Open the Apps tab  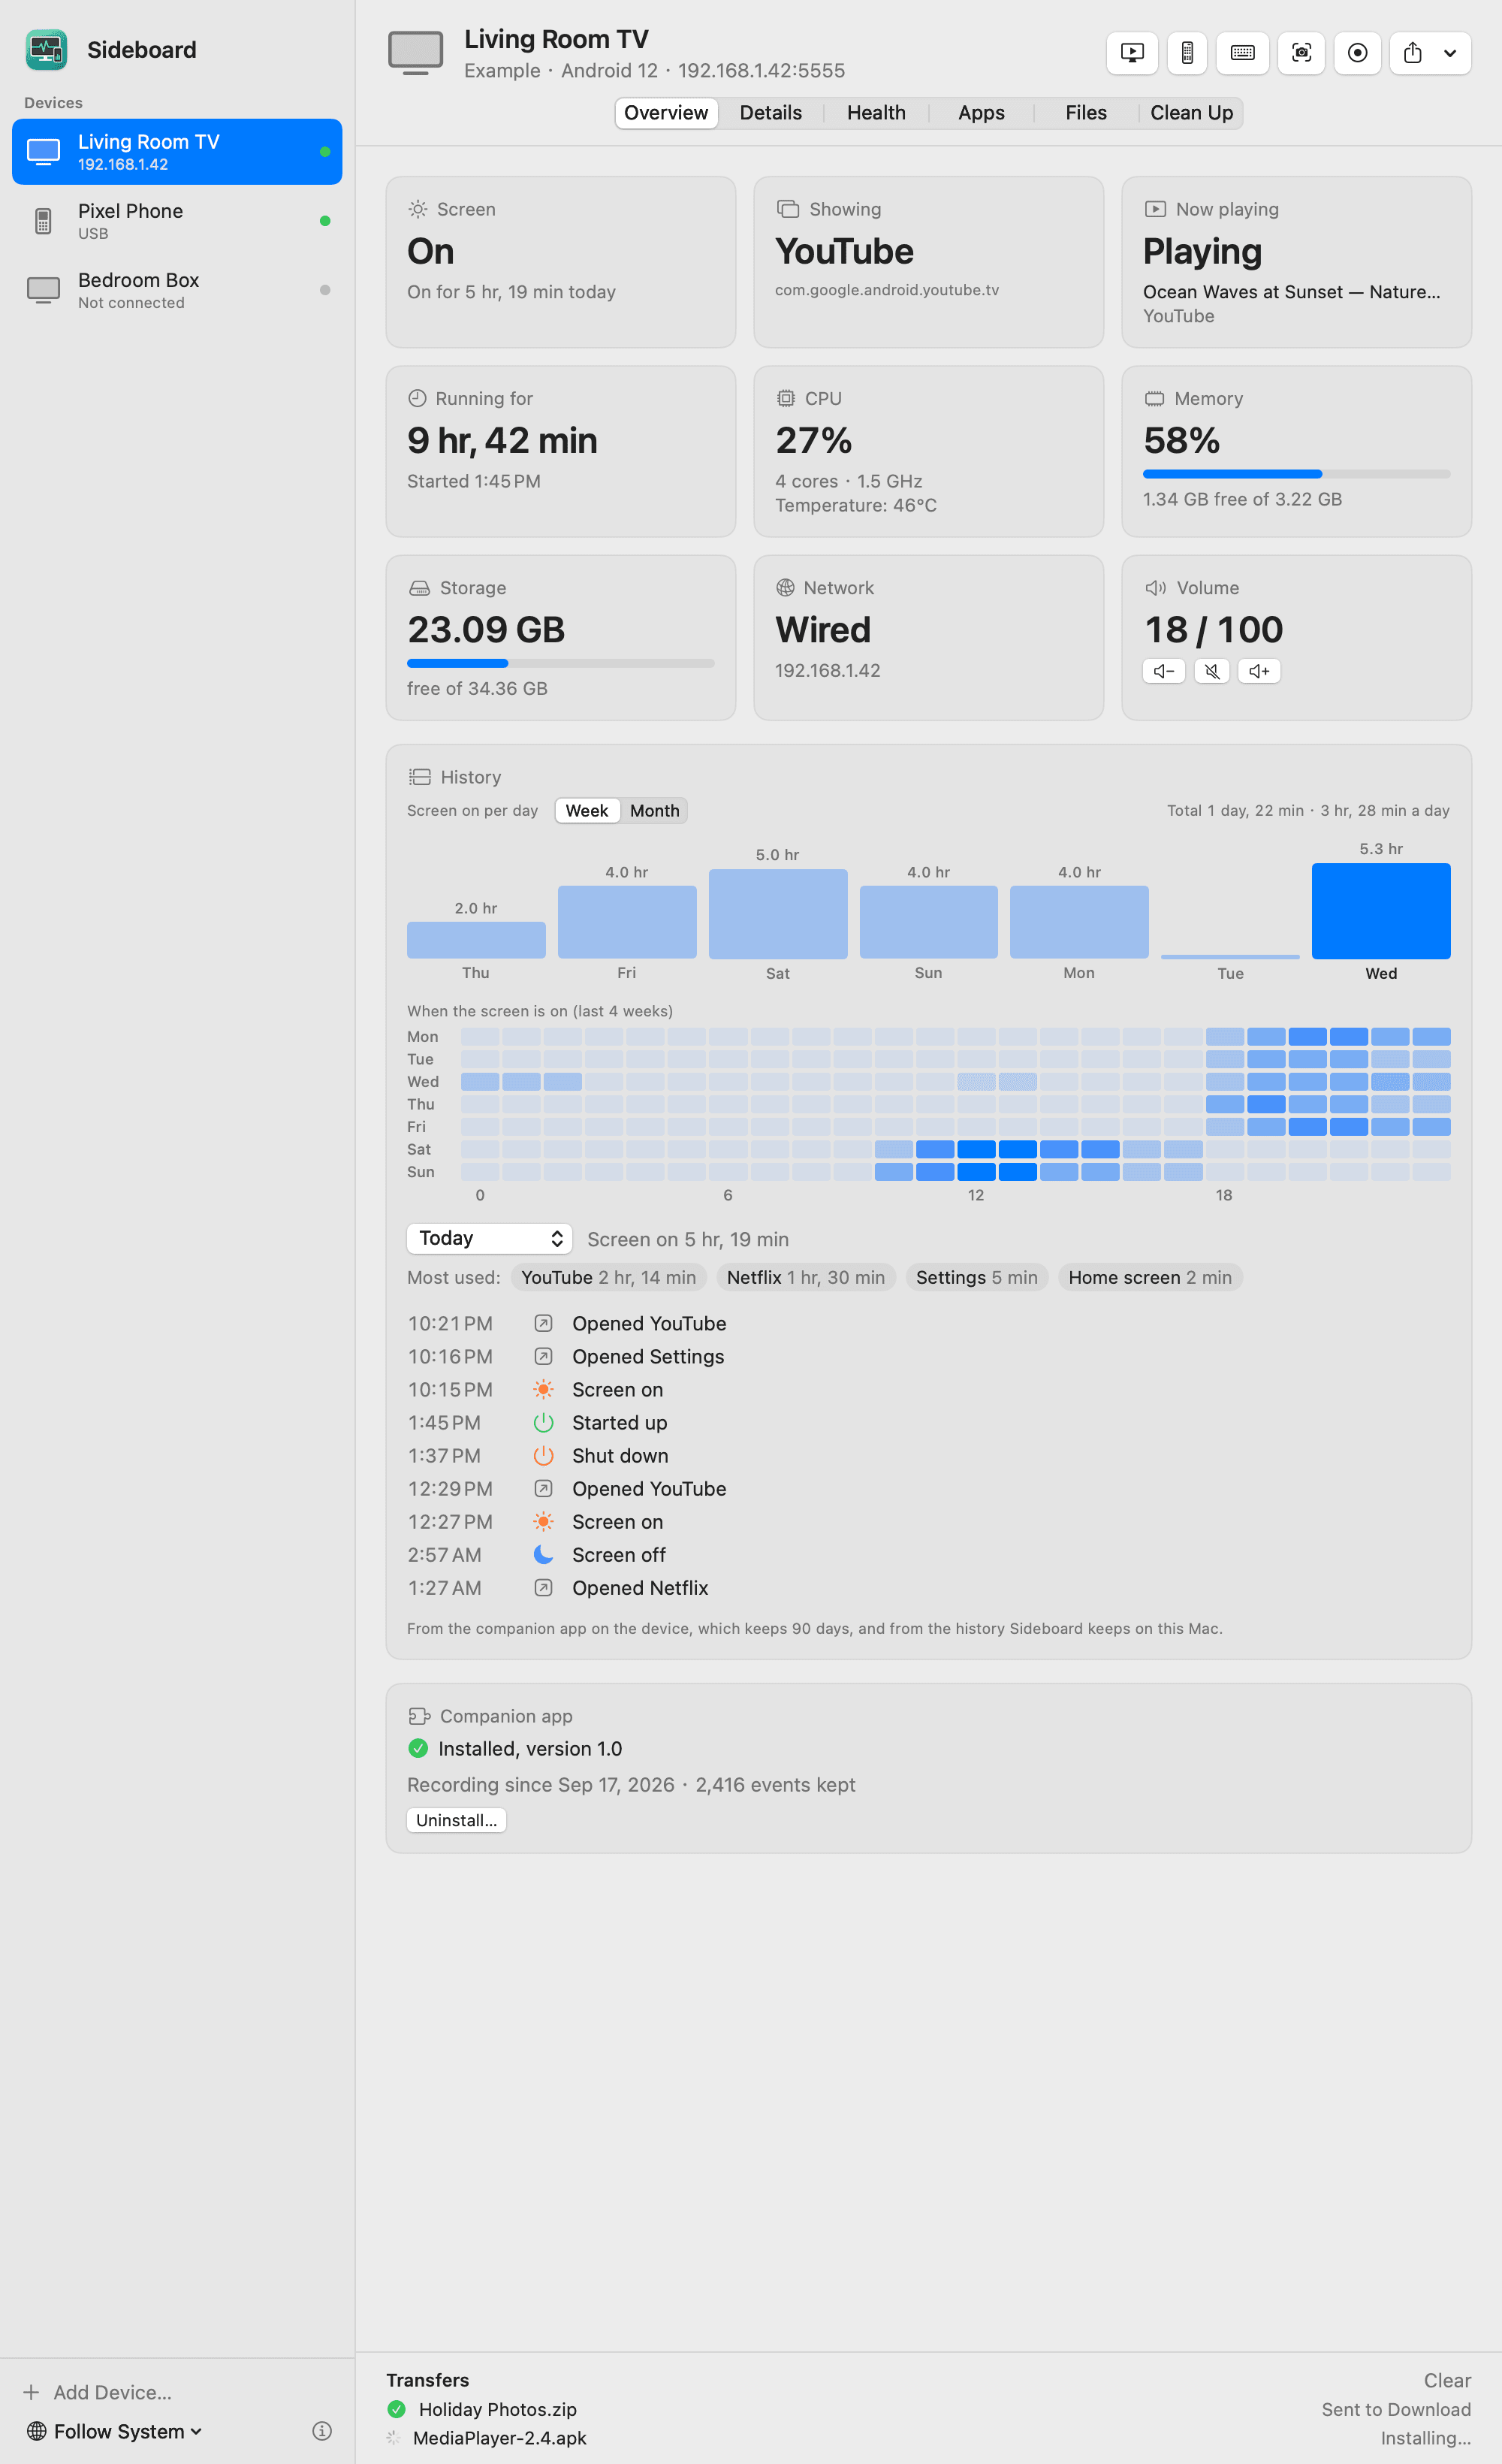tap(981, 113)
